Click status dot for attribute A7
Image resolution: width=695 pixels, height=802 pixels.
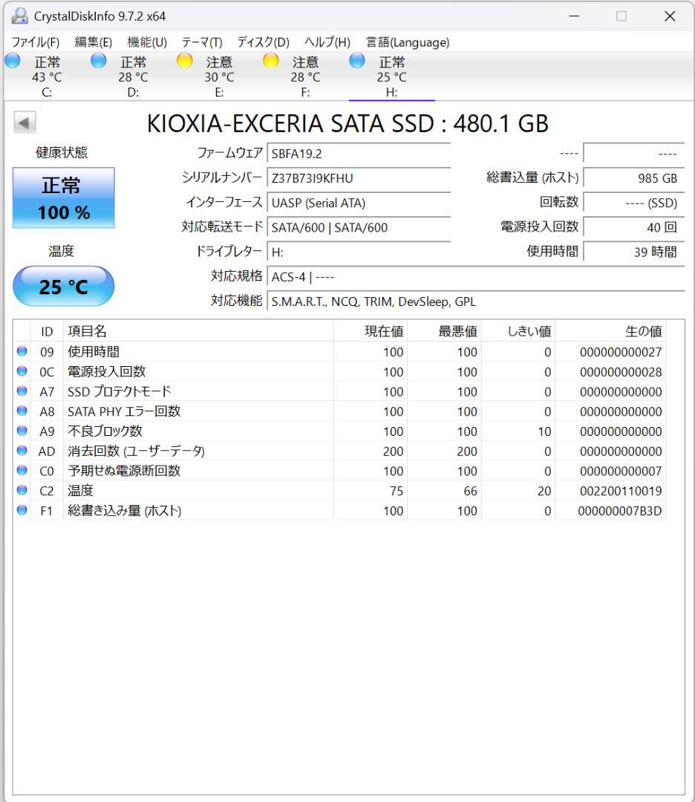point(22,391)
